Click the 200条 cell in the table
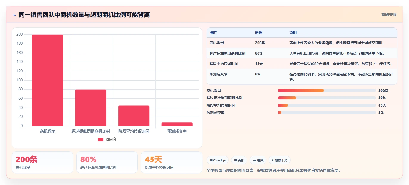 [x=260, y=43]
